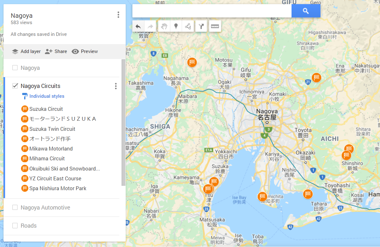
Task: Click the Redo arrow icon
Action: (150, 26)
